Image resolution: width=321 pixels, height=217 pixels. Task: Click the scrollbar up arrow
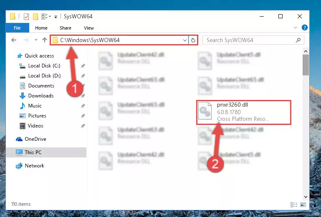point(306,51)
